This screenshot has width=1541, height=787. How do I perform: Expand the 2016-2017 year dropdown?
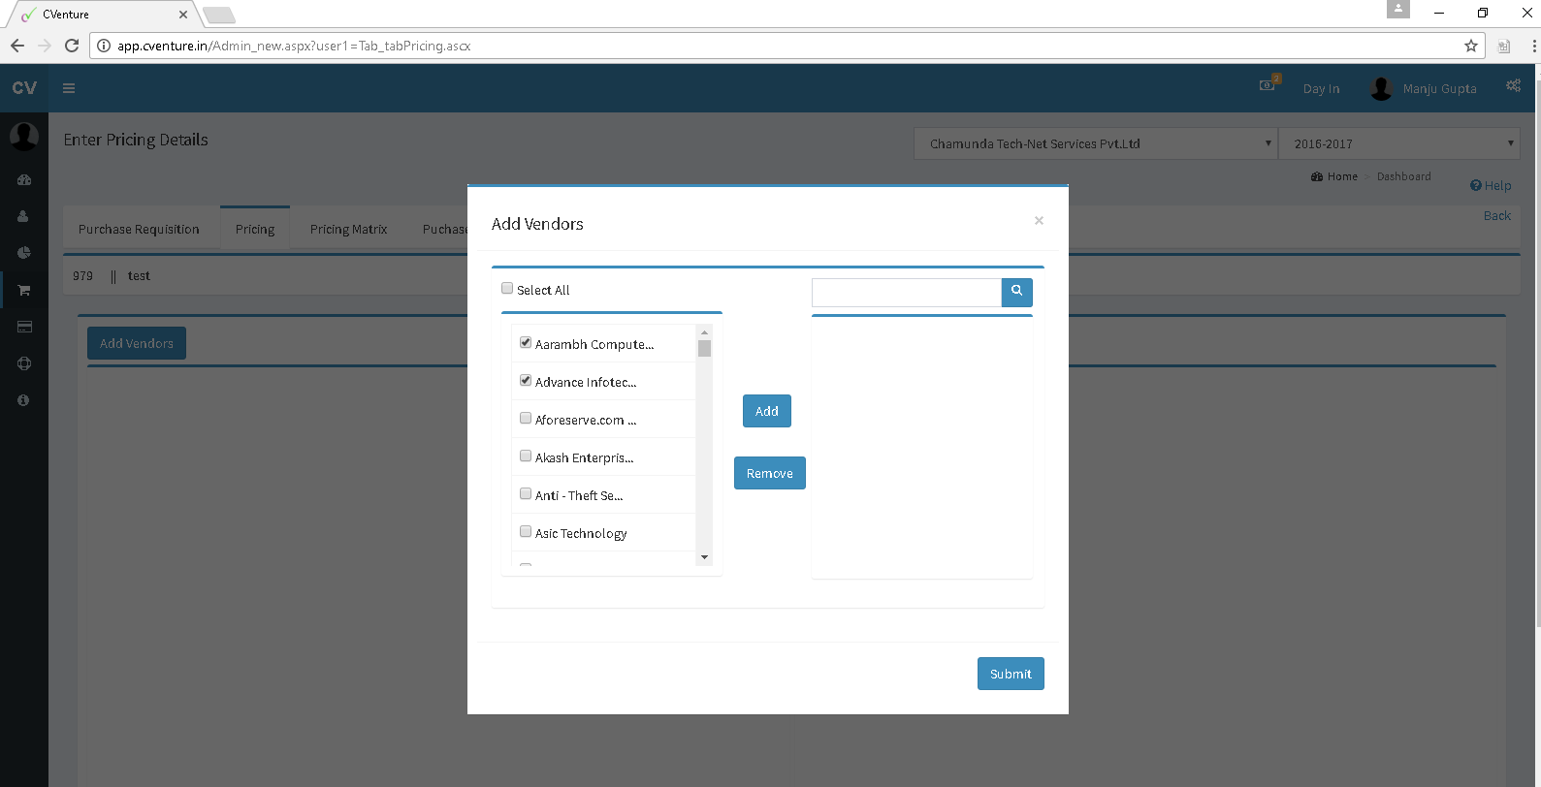click(x=1398, y=143)
